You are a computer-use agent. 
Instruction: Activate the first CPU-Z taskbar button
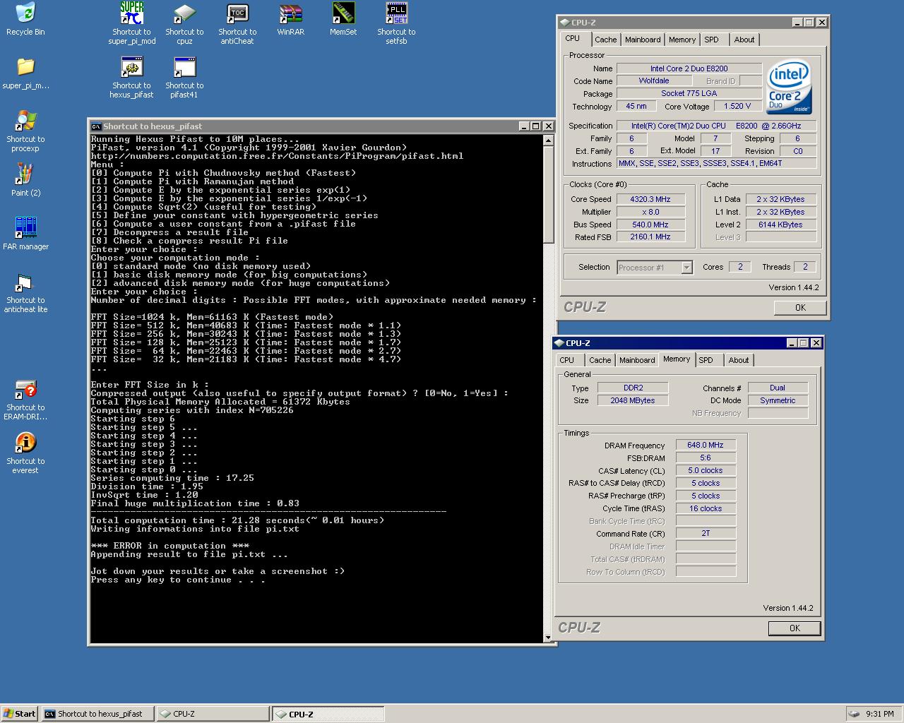pyautogui.click(x=213, y=714)
